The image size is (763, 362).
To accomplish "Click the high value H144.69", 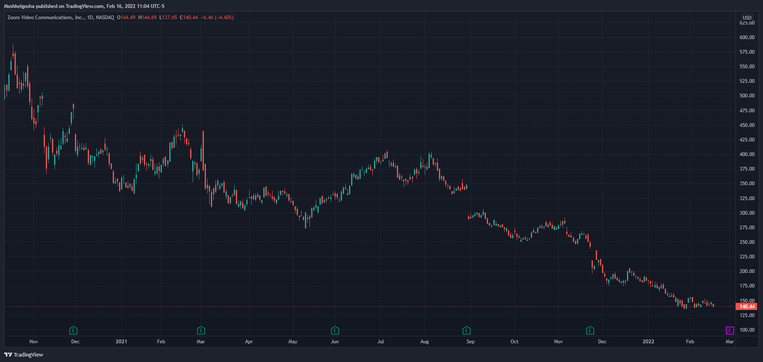I will tap(147, 17).
